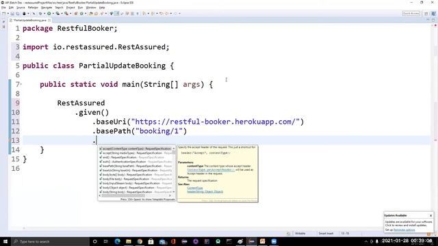The height and width of the screenshot is (246, 438).
Task: Select accept(String mediaTypes) proposal
Action: tap(136, 153)
